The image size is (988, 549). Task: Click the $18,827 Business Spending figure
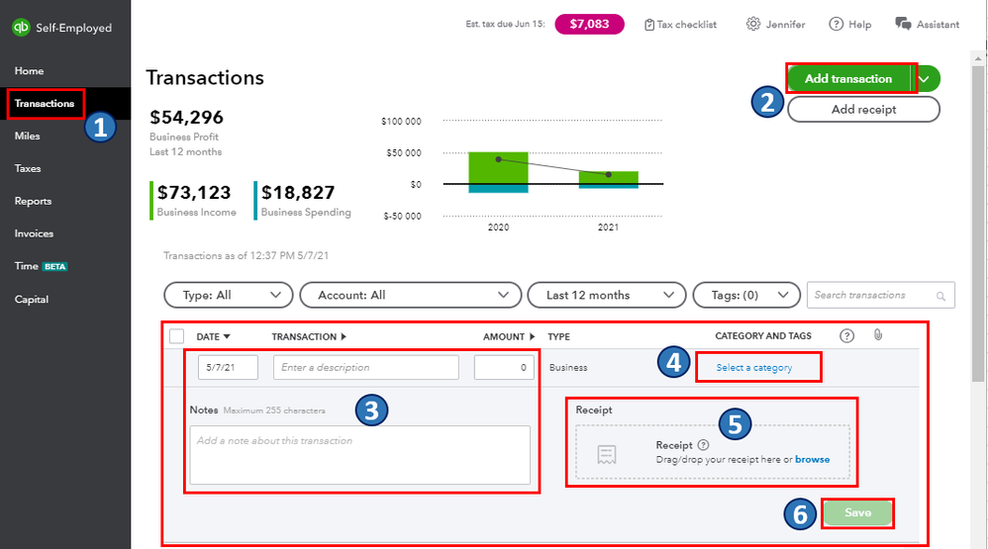298,192
